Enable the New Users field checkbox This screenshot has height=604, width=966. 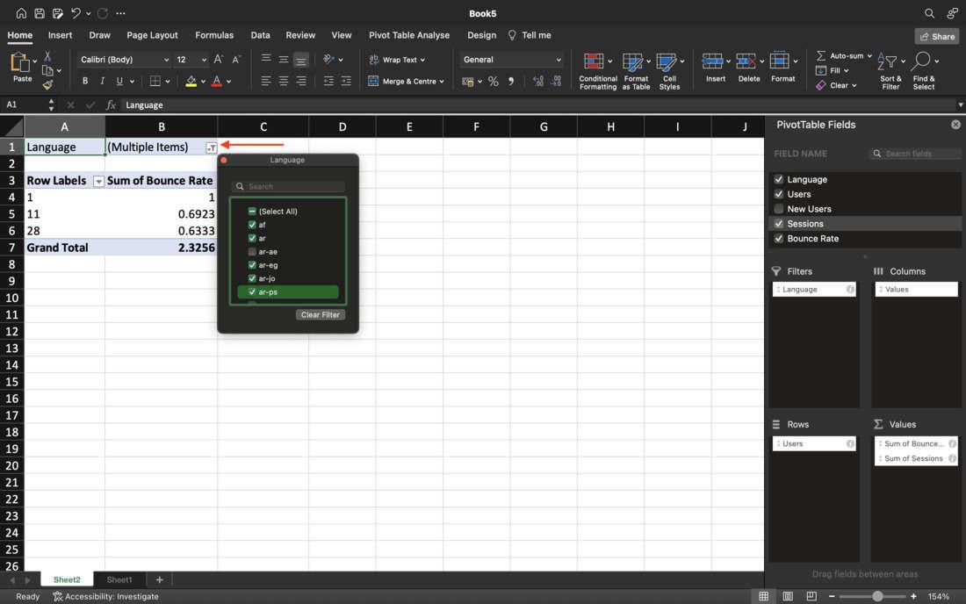(x=778, y=209)
